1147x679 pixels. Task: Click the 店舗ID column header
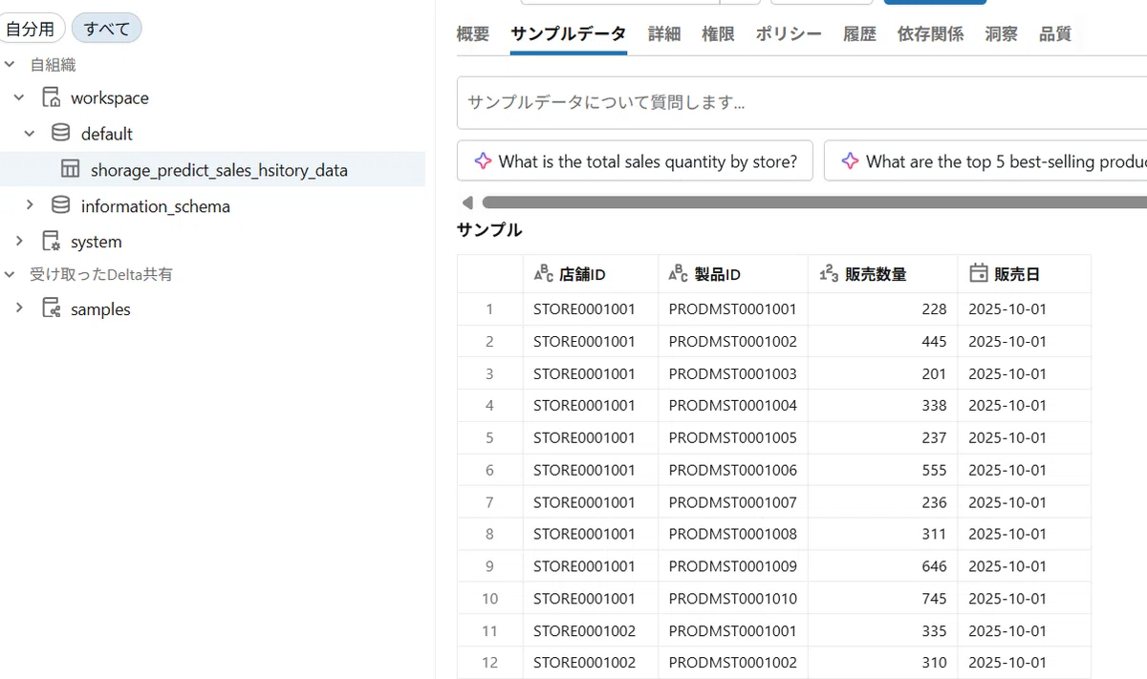tap(591, 274)
